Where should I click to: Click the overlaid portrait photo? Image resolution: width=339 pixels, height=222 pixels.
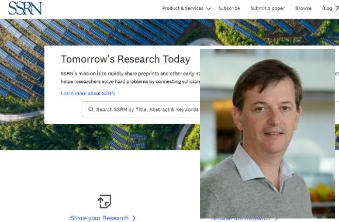tap(267, 134)
